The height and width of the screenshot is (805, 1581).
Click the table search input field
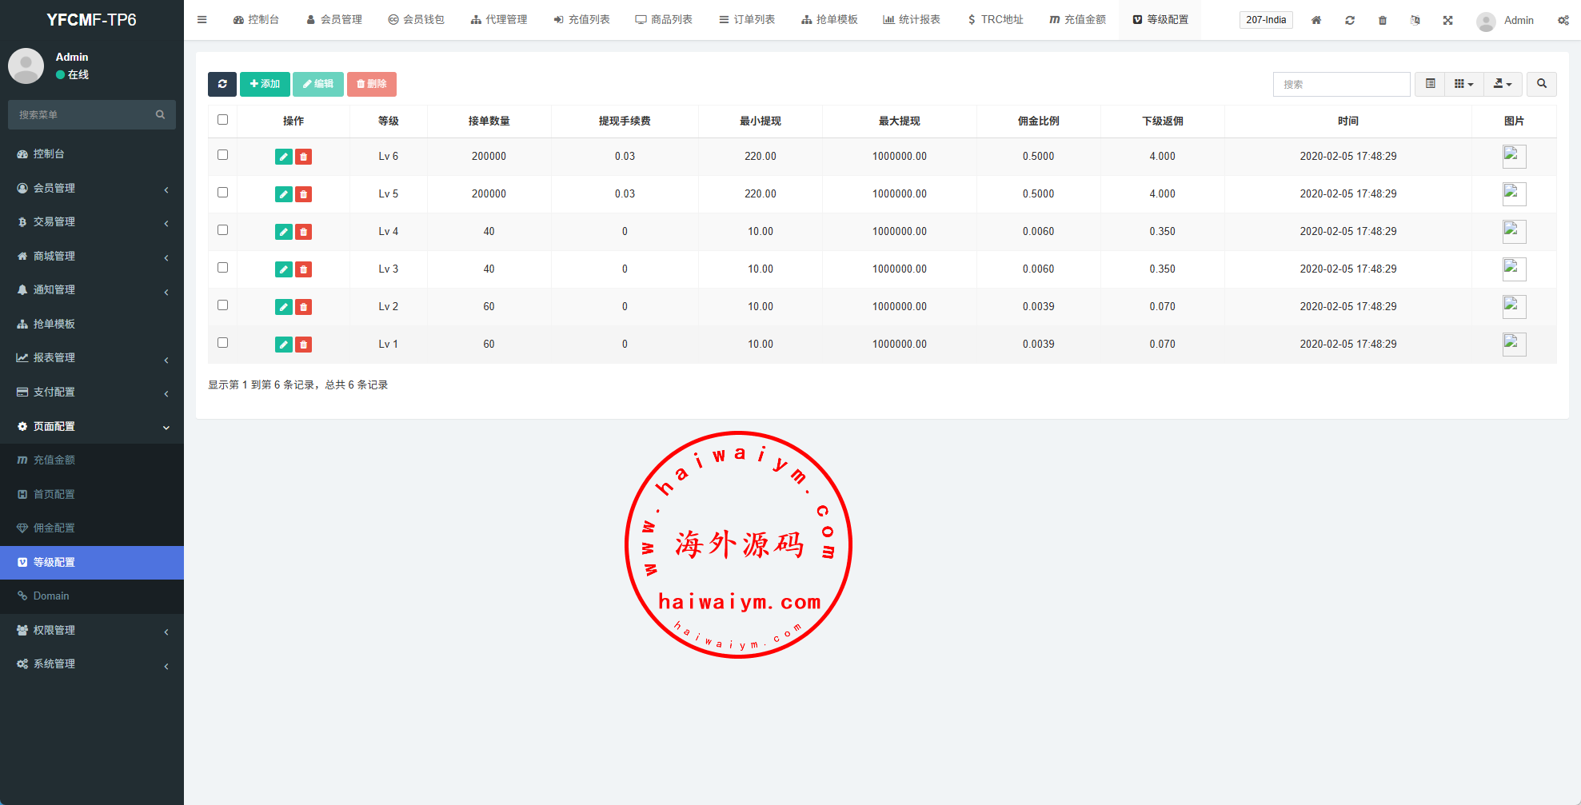tap(1341, 84)
